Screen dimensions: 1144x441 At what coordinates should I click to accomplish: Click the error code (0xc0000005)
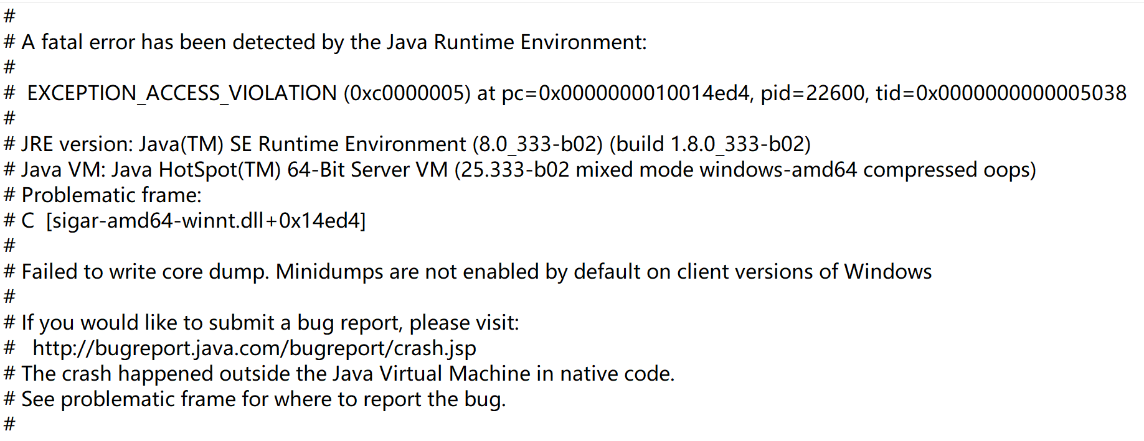click(407, 93)
